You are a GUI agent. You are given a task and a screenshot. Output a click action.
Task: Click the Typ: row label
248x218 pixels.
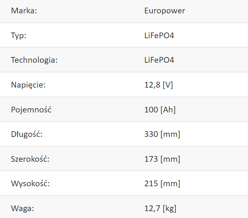click(x=18, y=36)
